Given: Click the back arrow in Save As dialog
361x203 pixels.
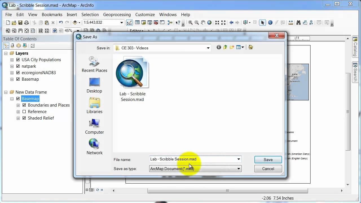Looking at the screenshot, I should [219, 47].
